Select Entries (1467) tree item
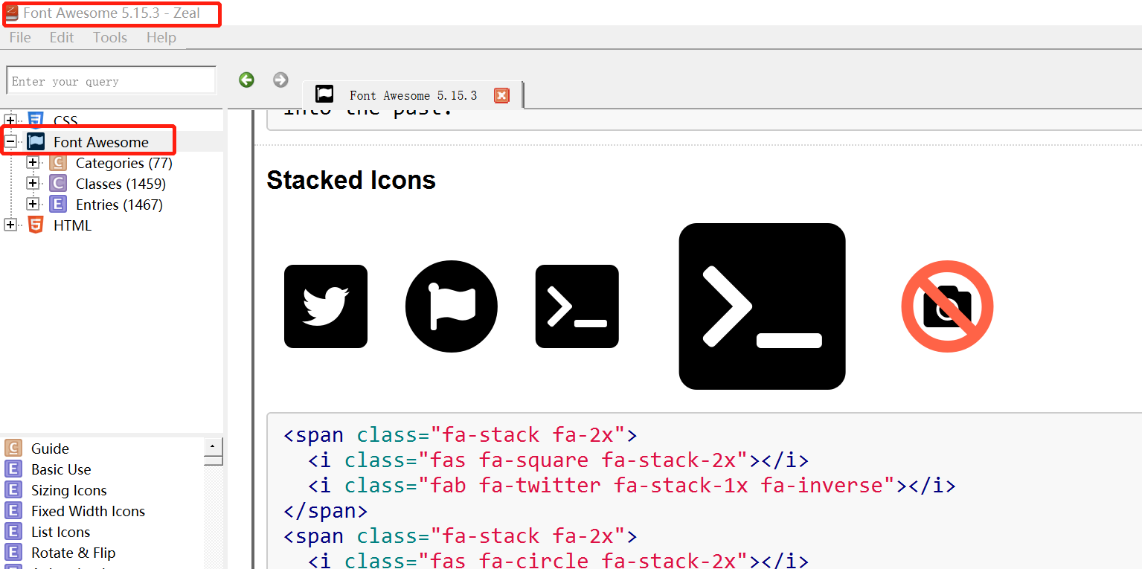The image size is (1142, 569). tap(119, 204)
